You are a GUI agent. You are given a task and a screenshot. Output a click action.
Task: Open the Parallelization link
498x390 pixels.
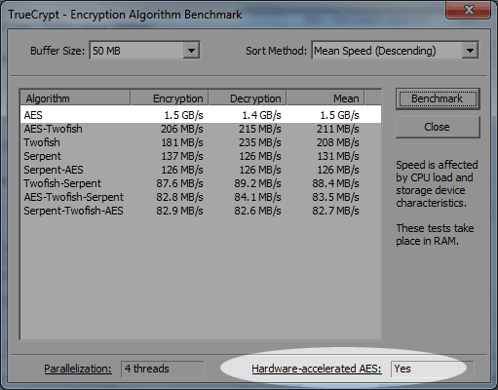(78, 369)
